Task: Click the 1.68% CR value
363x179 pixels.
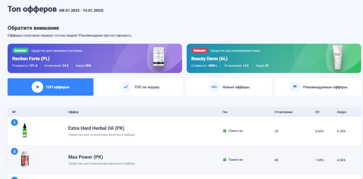Action: click(x=319, y=160)
